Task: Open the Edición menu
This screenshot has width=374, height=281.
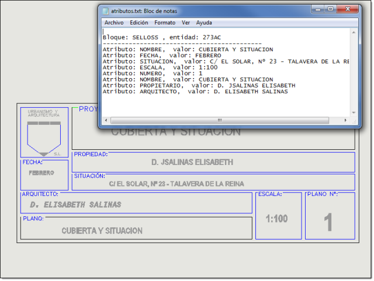Action: [139, 23]
